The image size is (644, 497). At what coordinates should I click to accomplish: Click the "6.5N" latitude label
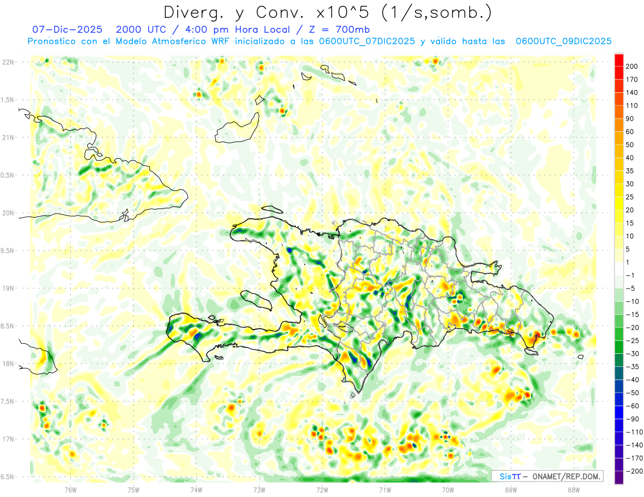8,477
